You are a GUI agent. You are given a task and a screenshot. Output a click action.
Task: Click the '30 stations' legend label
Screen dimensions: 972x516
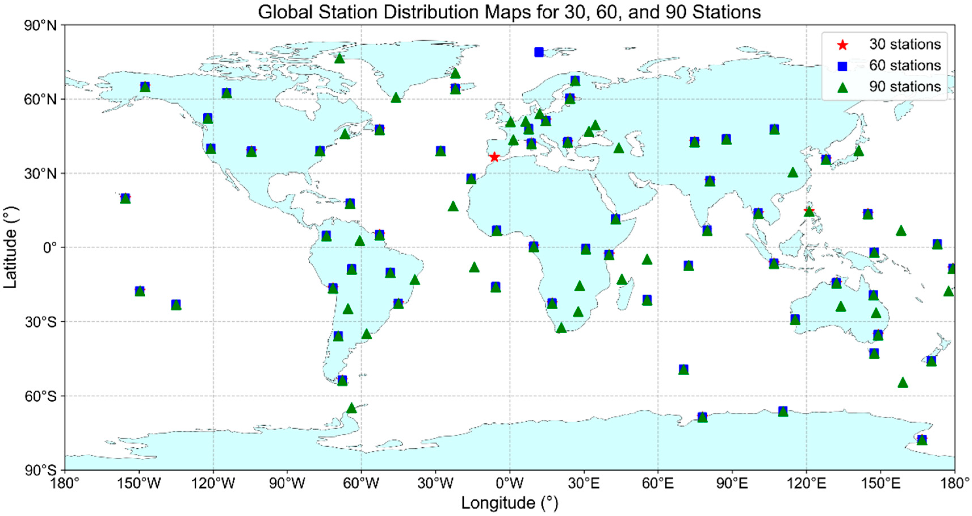pyautogui.click(x=905, y=45)
